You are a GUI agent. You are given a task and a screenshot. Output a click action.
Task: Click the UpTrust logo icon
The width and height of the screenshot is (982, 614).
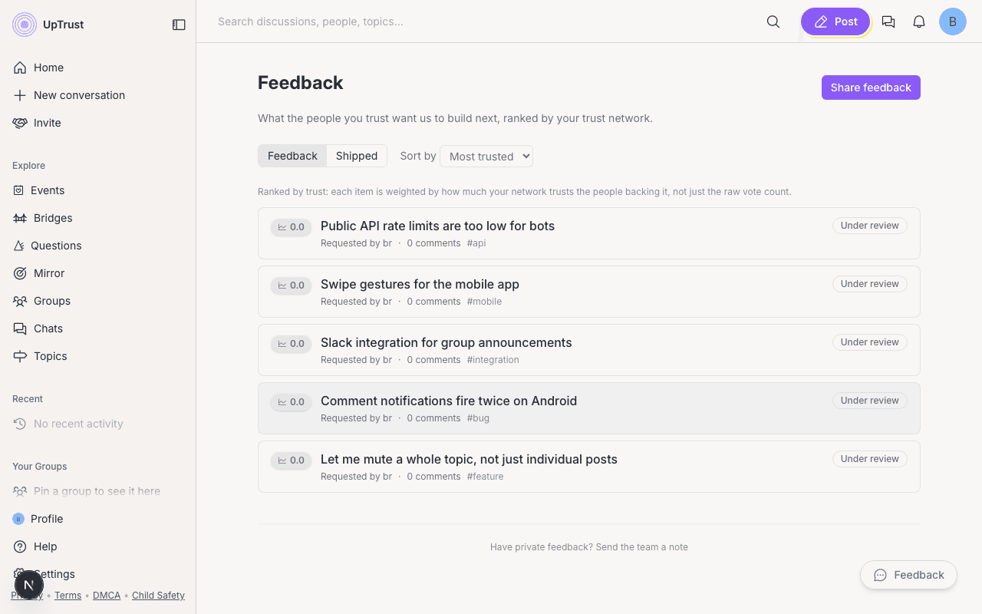coord(25,25)
